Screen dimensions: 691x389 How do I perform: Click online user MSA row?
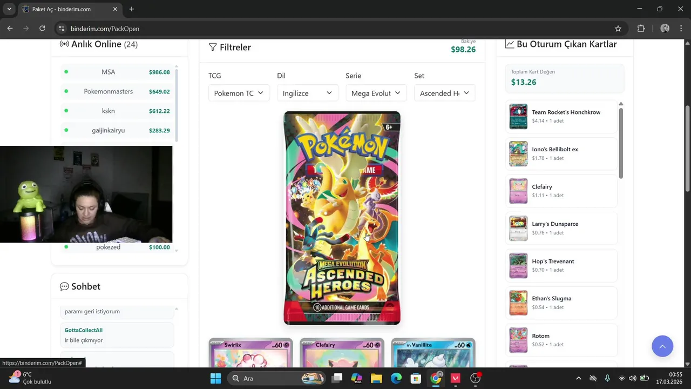pyautogui.click(x=117, y=72)
